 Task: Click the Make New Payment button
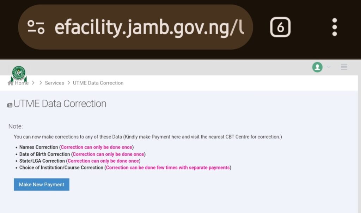tap(42, 184)
